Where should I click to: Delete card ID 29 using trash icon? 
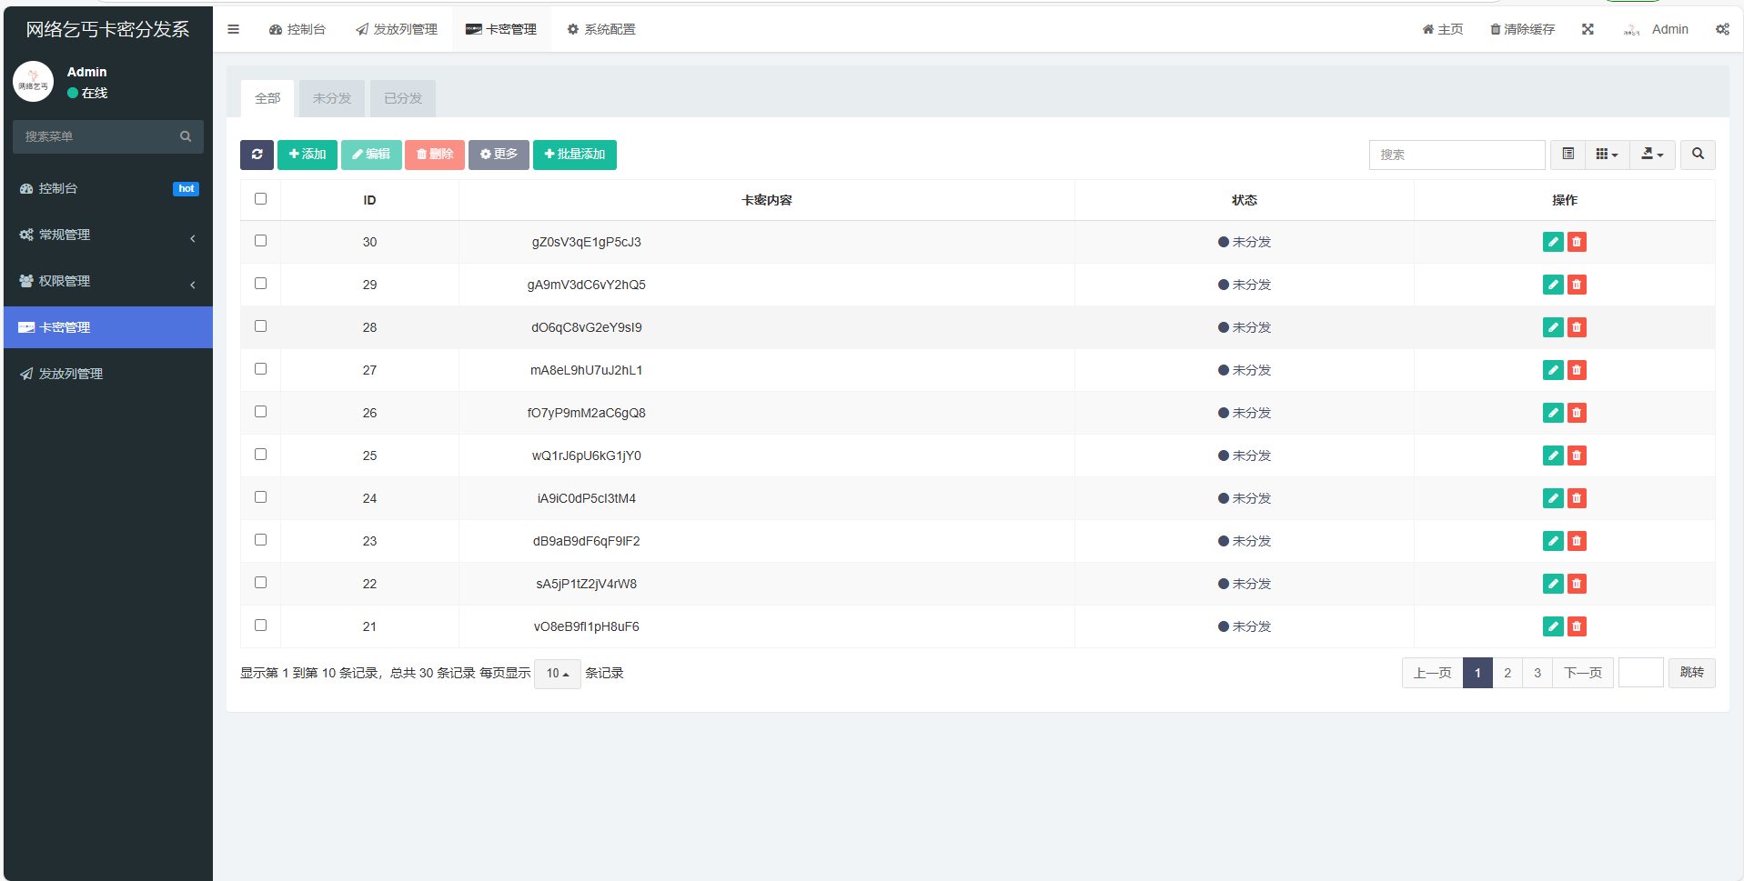click(1577, 285)
